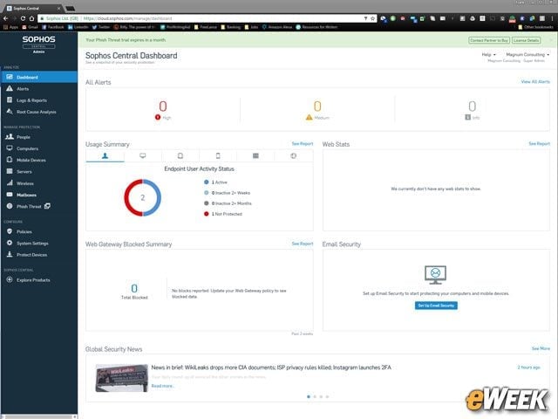Screen dimensions: 558x419
Task: Click See More for Global Security News
Action: coord(541,348)
